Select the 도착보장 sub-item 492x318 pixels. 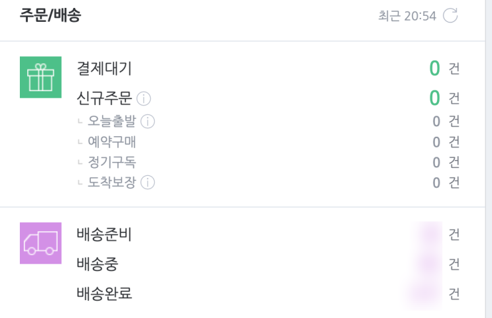coord(112,182)
